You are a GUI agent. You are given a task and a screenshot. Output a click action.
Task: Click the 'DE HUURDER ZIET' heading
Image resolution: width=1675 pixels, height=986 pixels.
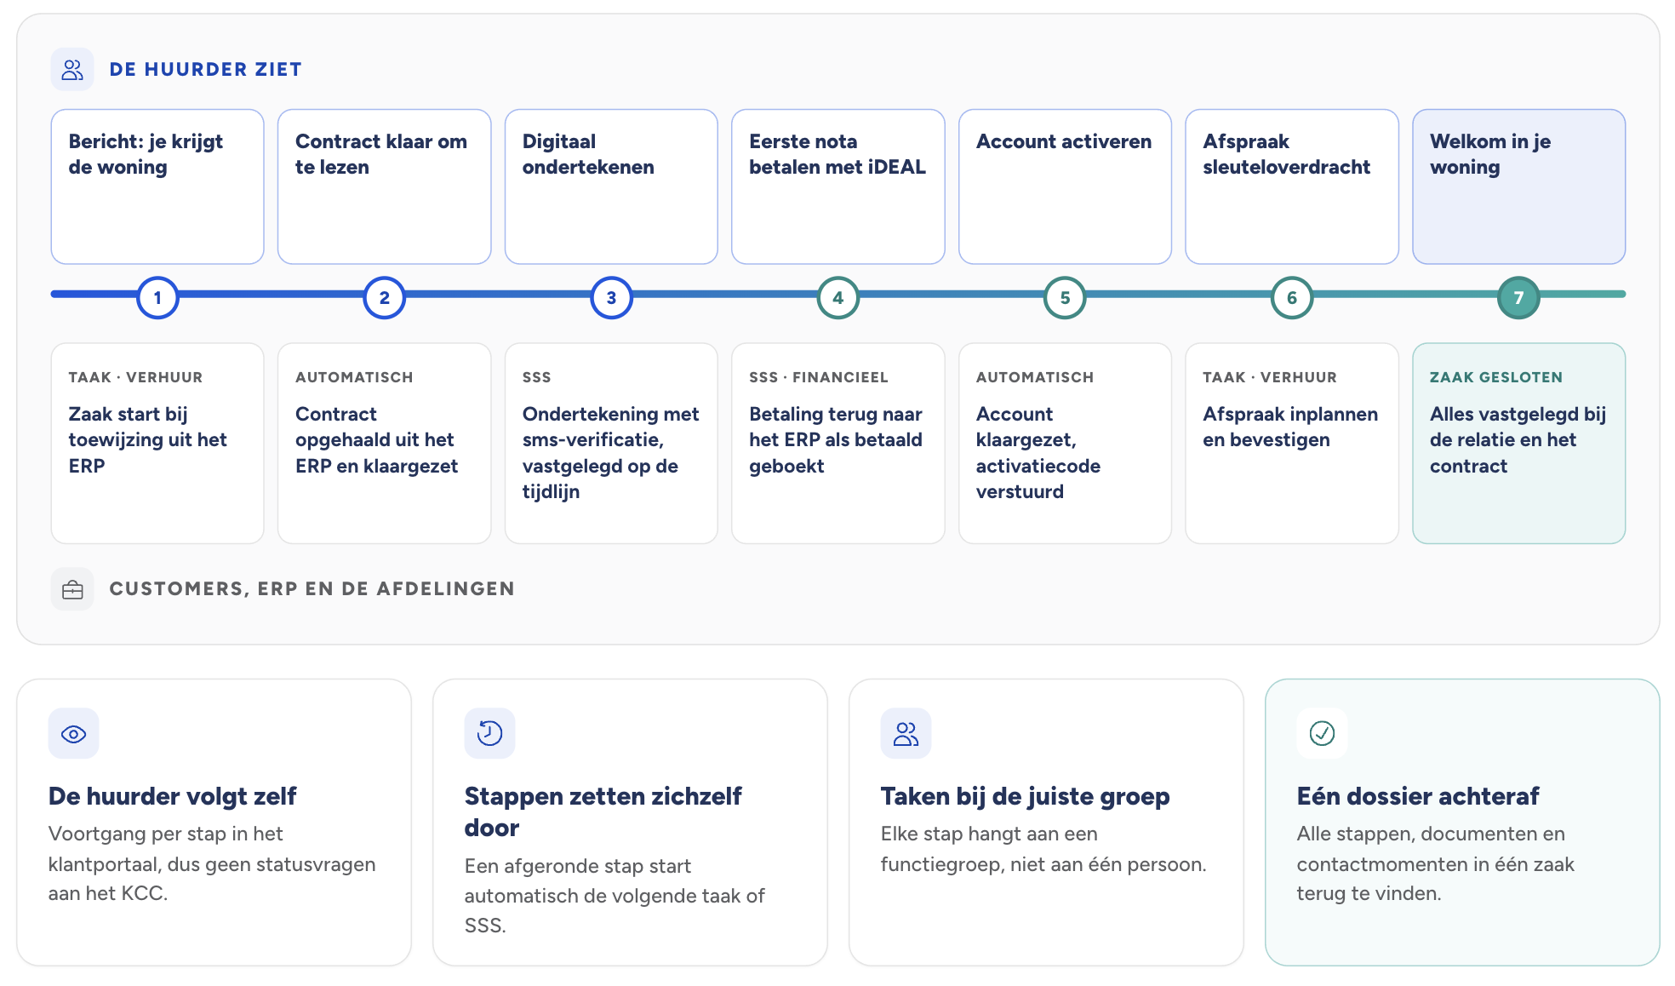[206, 69]
